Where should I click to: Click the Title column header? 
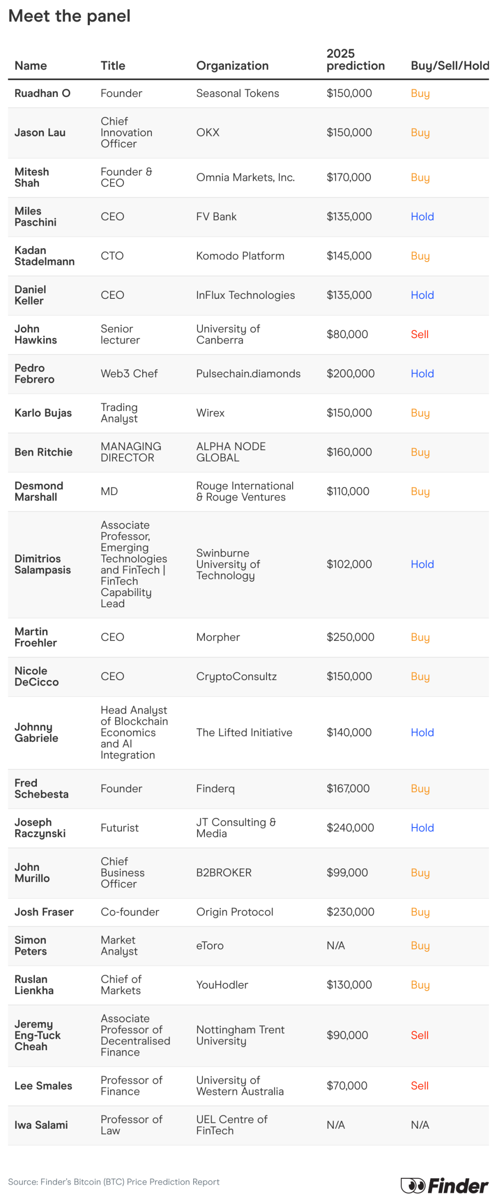coord(113,65)
